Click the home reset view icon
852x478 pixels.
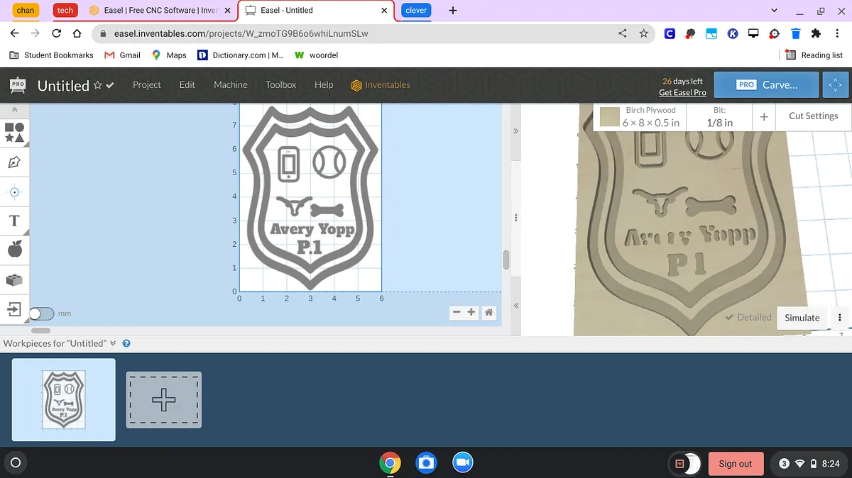488,312
